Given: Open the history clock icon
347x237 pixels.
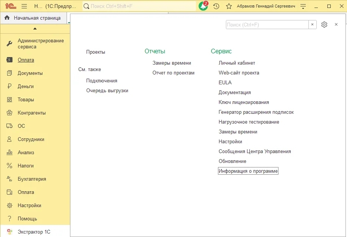Looking at the screenshot, I should coord(216,6).
